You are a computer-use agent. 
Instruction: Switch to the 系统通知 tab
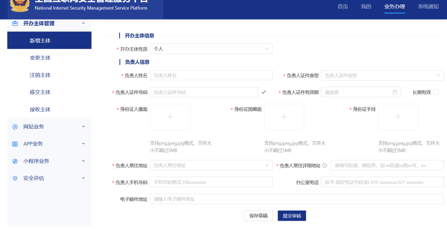click(x=428, y=7)
